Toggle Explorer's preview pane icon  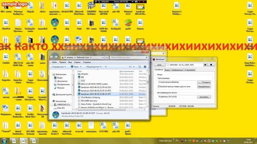click(139, 67)
